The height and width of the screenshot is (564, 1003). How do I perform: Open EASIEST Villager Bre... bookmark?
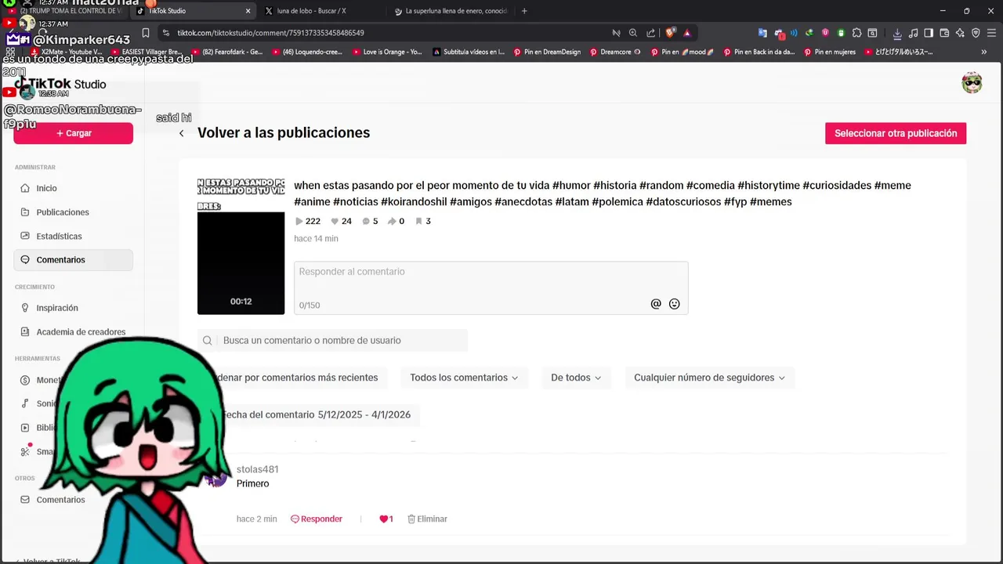pyautogui.click(x=147, y=52)
